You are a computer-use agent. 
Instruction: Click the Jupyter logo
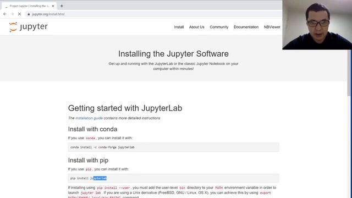pos(28,27)
